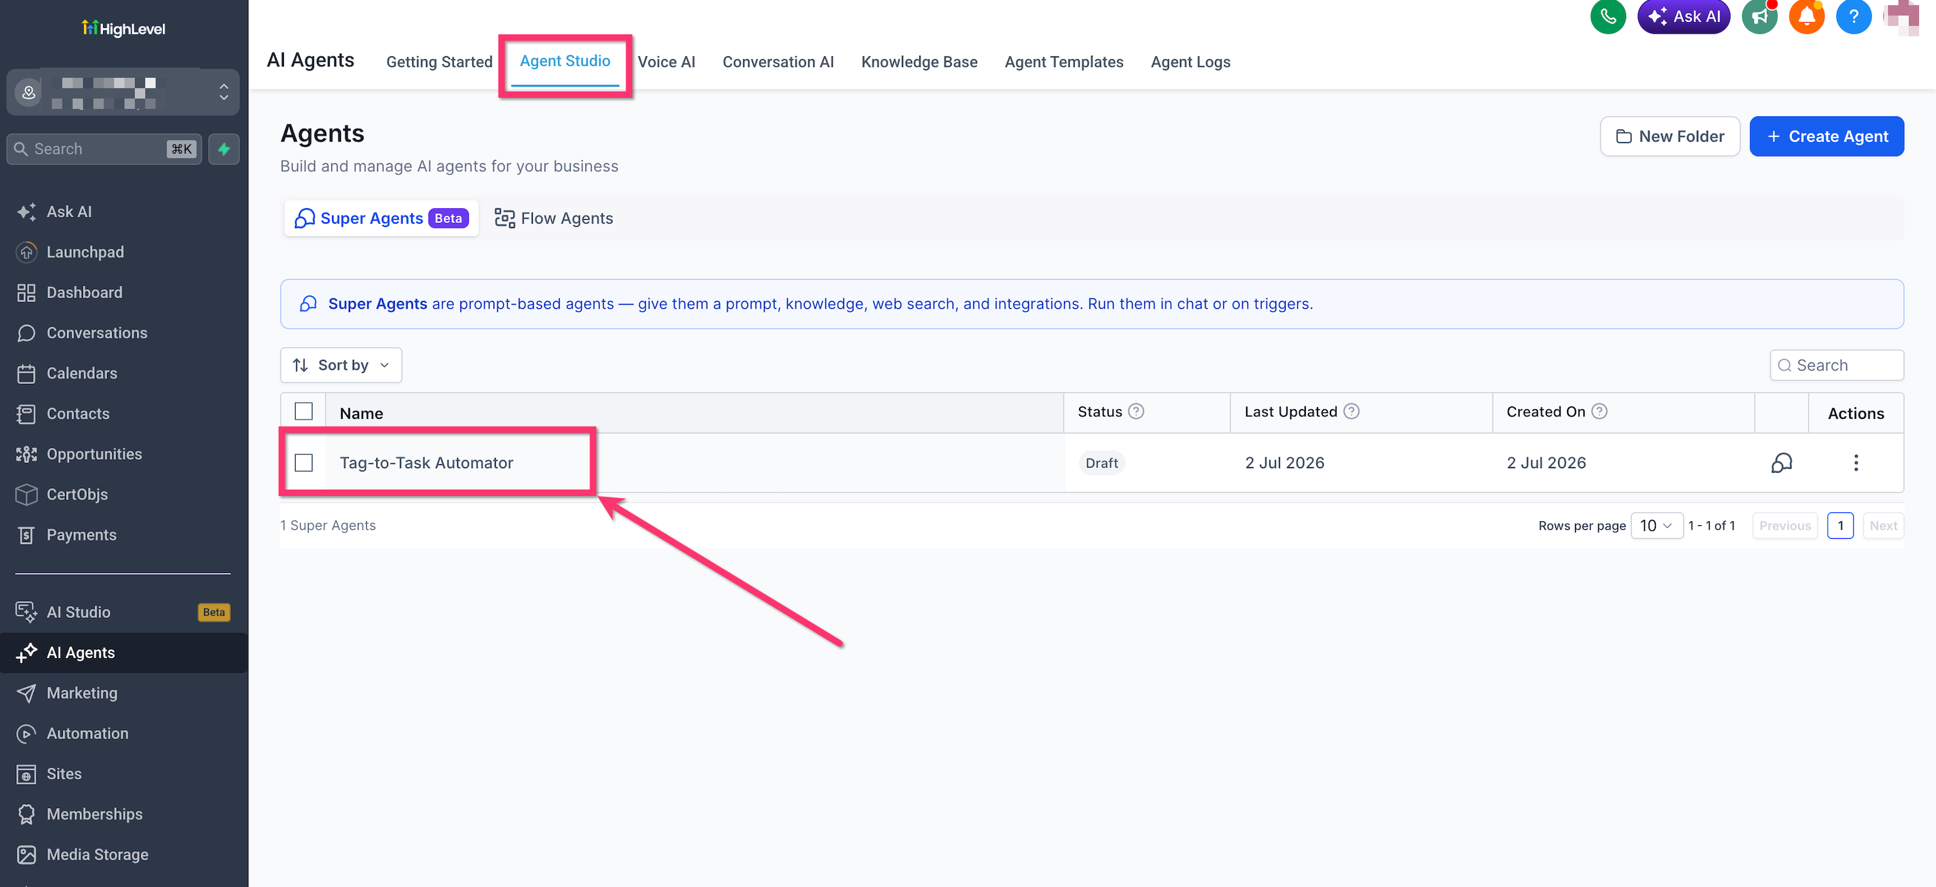The height and width of the screenshot is (887, 1936).
Task: Tick the Tag-to-Task Automator row checkbox
Action: [x=303, y=462]
